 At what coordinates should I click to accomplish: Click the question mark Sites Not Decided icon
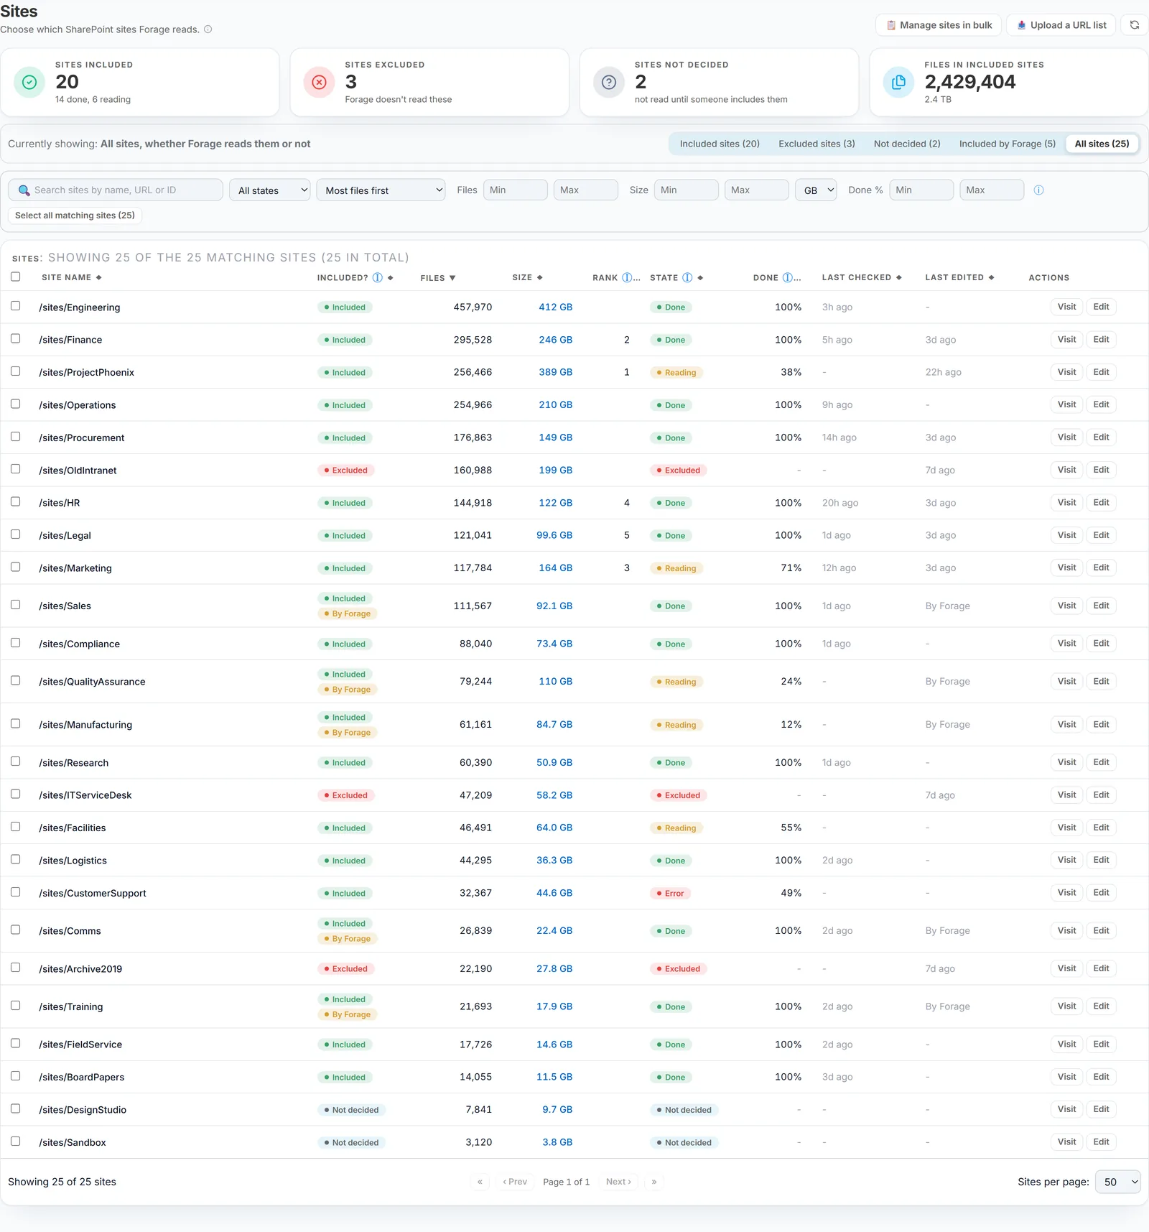point(609,82)
